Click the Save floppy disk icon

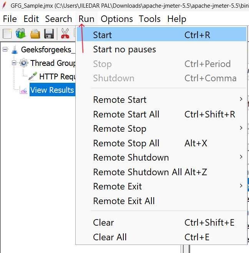(x=49, y=34)
